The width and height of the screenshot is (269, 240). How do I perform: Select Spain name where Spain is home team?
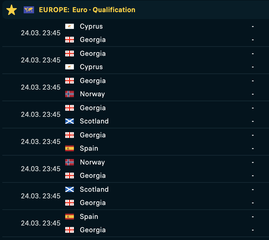click(x=89, y=217)
